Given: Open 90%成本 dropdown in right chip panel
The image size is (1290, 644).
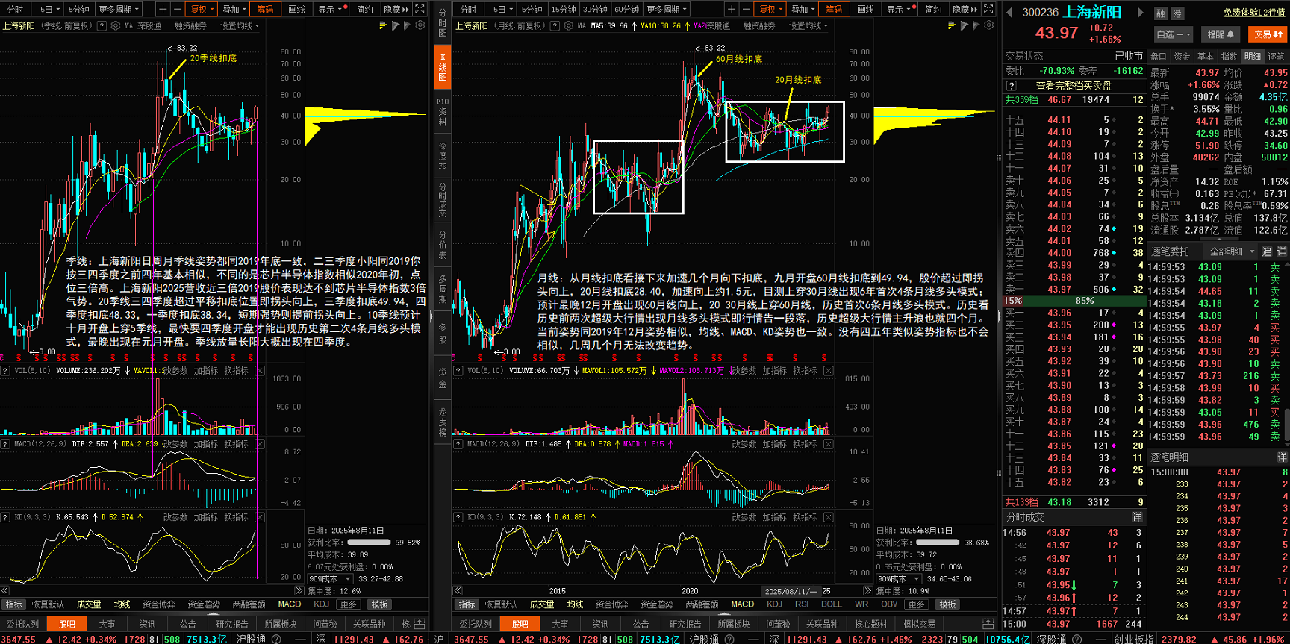Looking at the screenshot, I should click(899, 579).
